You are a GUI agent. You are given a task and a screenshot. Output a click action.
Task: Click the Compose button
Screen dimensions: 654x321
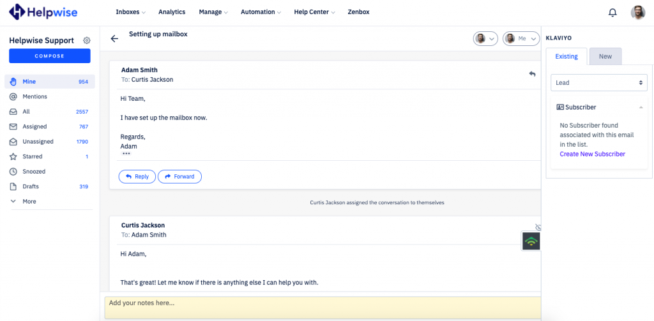pyautogui.click(x=49, y=56)
